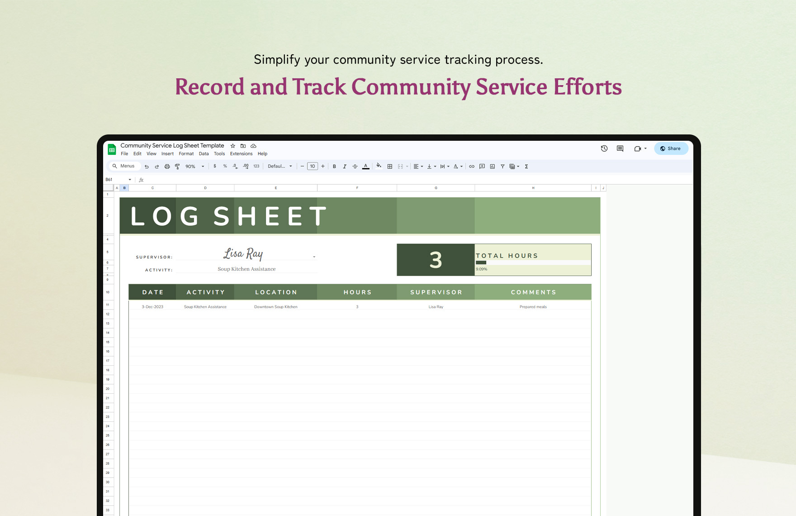796x516 pixels.
Task: Open the supervisor Lisa Ray dropdown arrow
Action: pos(314,257)
